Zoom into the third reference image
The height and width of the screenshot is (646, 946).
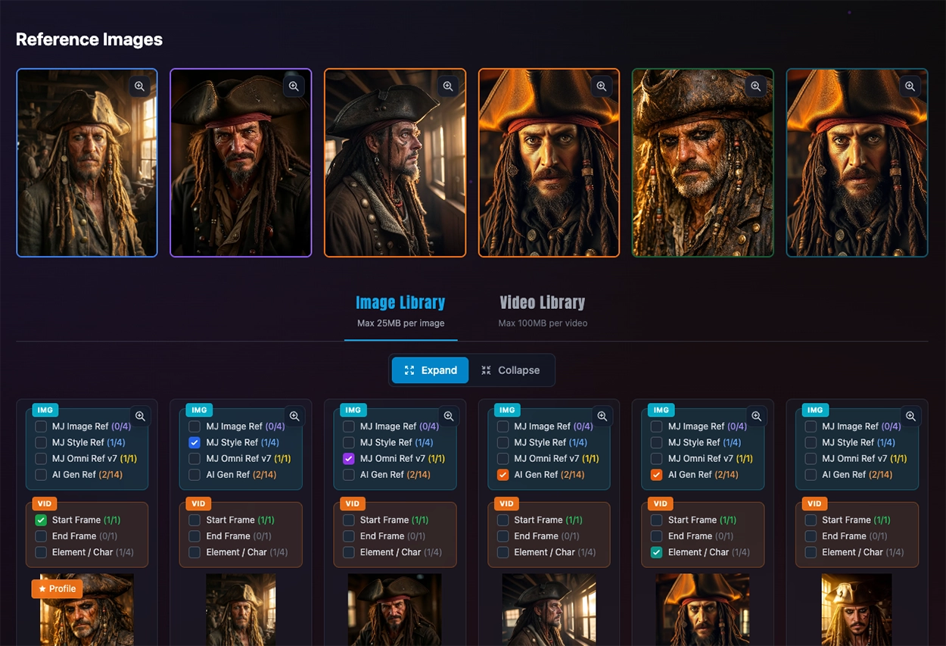(448, 86)
